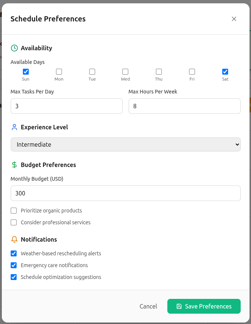Screen dimensions: 251x324
Task: Turn off Emergency care notifications
Action: [x=14, y=265]
